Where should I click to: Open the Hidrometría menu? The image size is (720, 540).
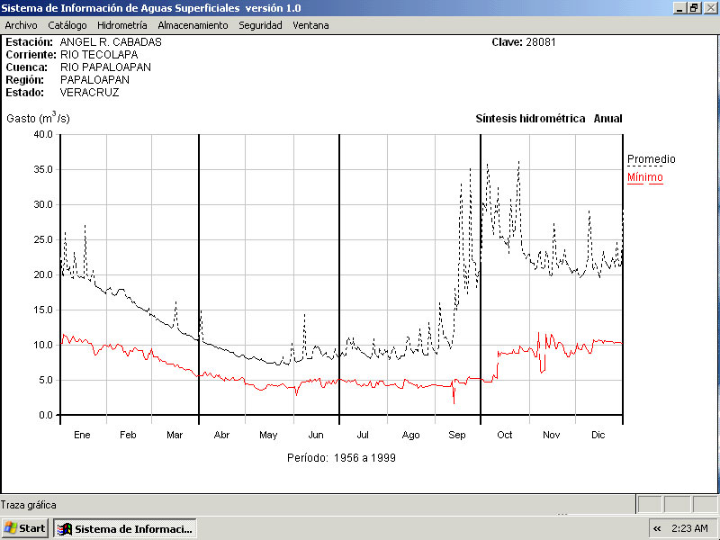(121, 25)
